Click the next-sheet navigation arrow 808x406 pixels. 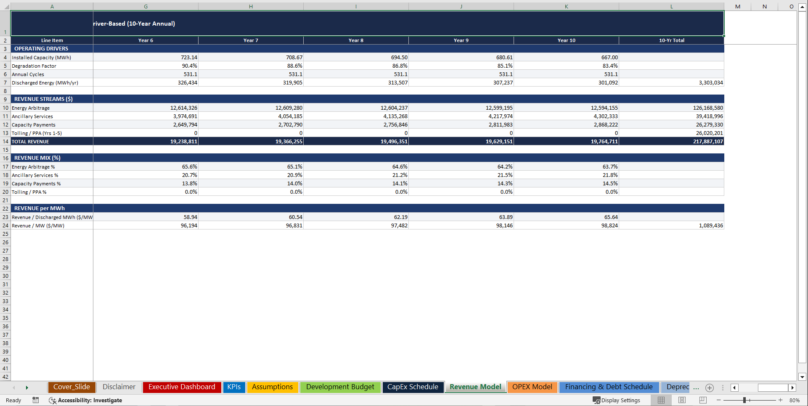(x=27, y=388)
